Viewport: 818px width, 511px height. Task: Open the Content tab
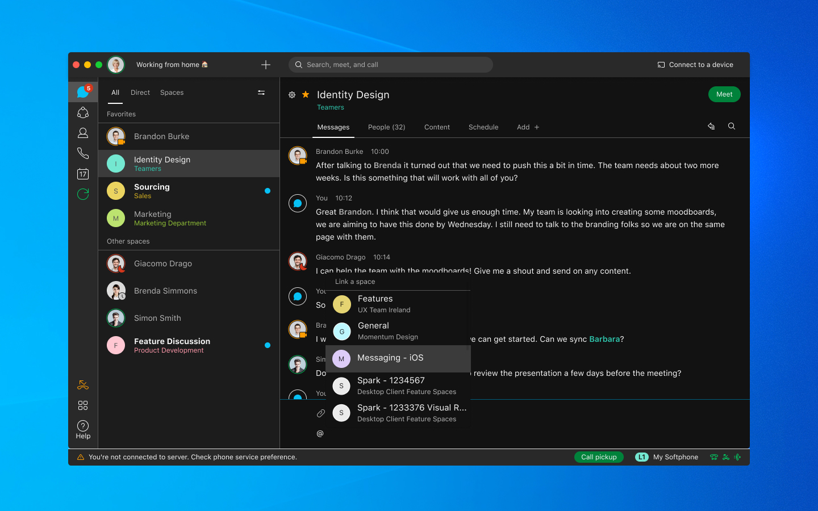pos(437,127)
